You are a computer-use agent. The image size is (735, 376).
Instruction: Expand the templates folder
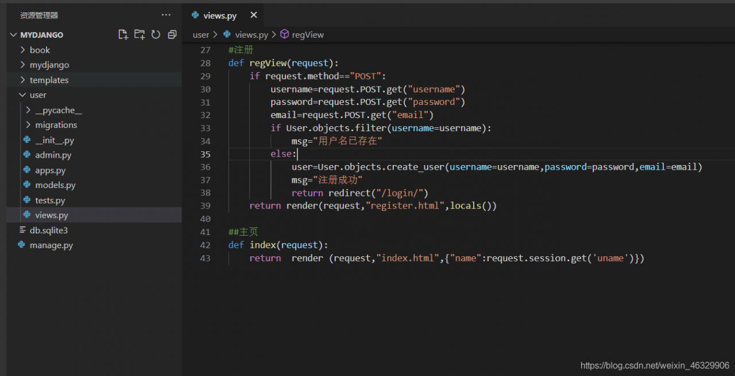49,80
